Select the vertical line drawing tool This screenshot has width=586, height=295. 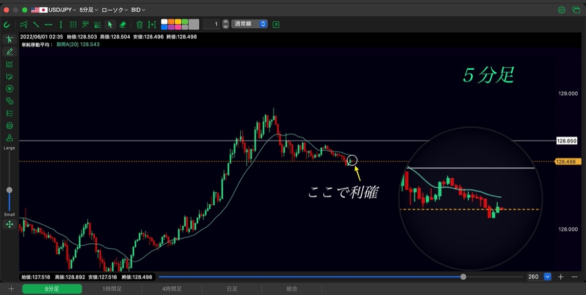click(x=61, y=24)
